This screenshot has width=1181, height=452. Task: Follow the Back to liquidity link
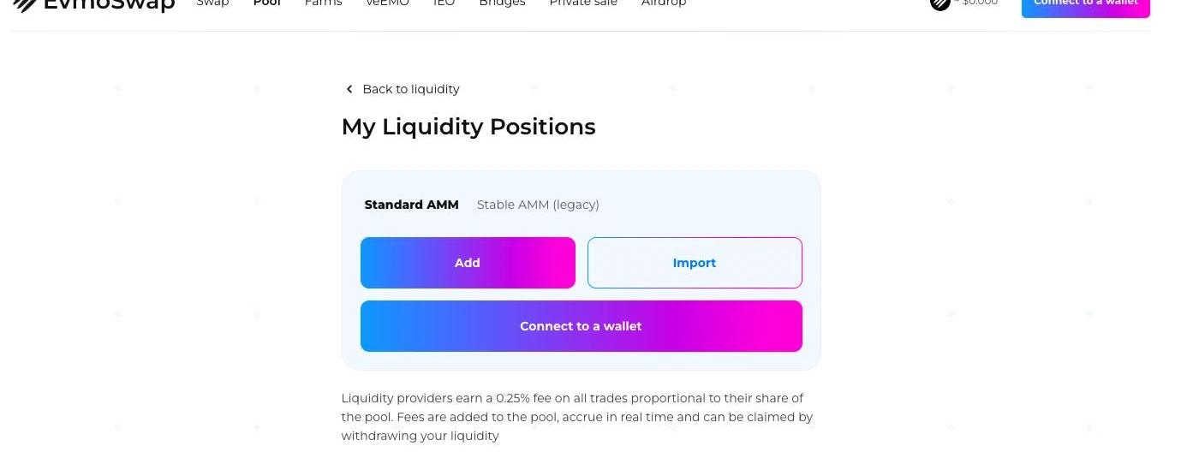point(410,89)
